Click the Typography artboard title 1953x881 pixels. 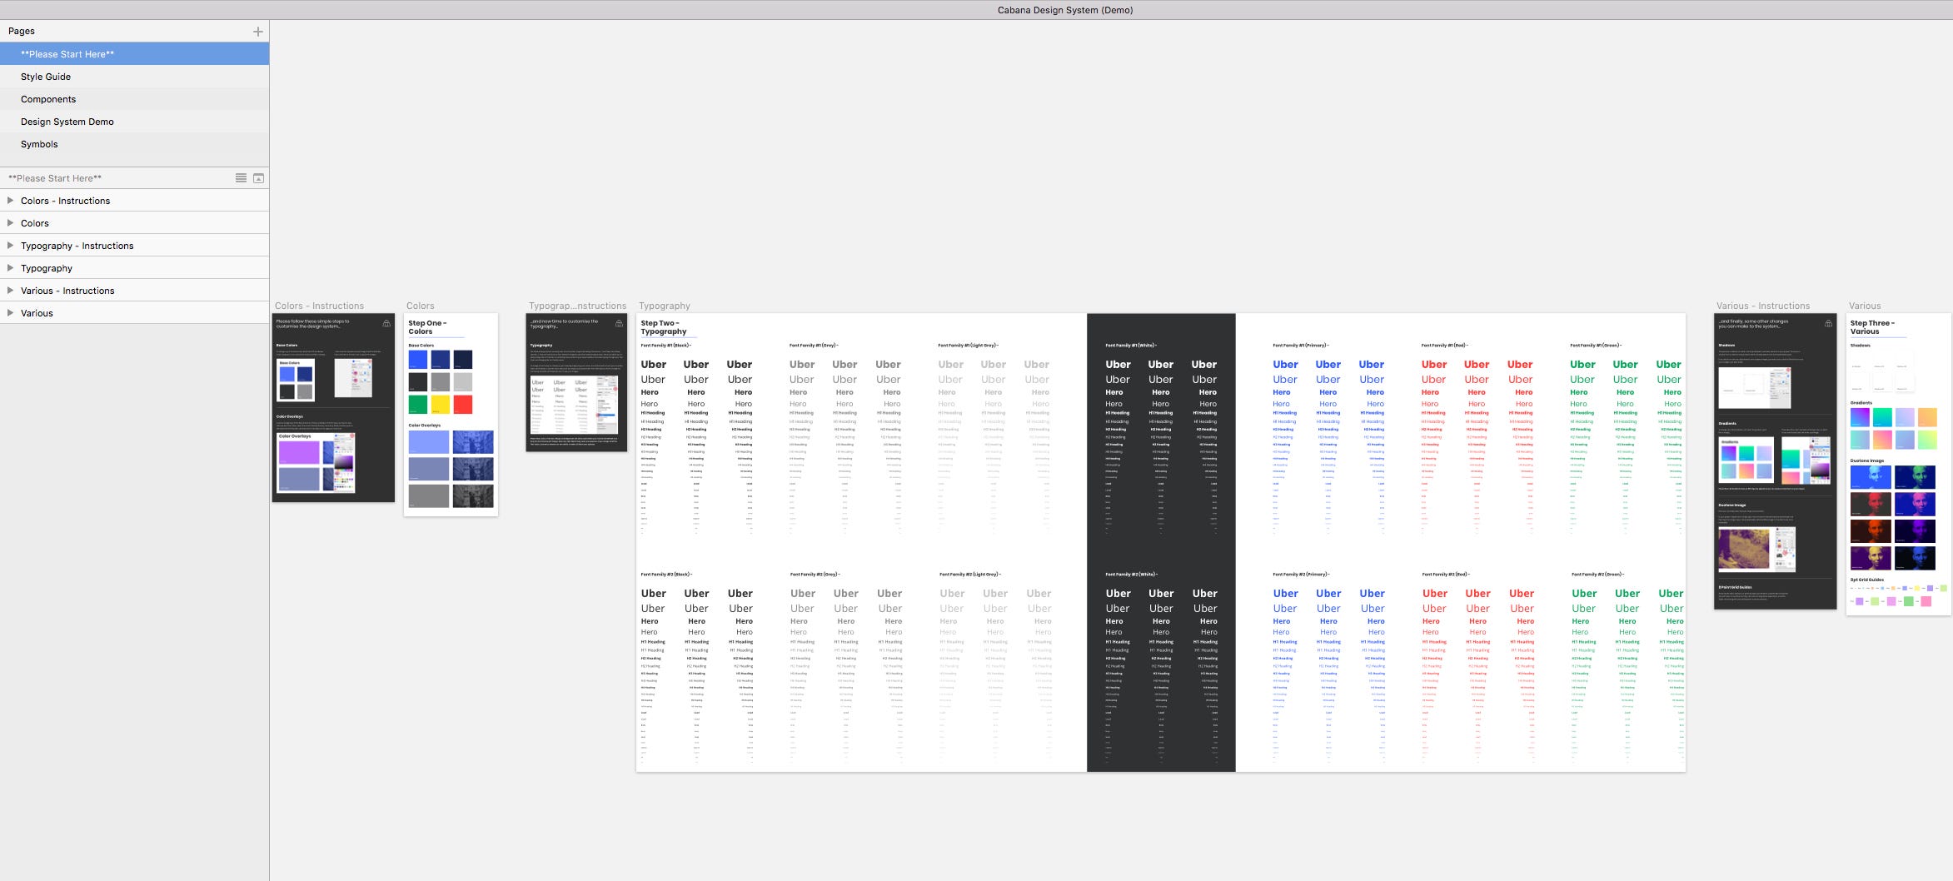(x=664, y=306)
